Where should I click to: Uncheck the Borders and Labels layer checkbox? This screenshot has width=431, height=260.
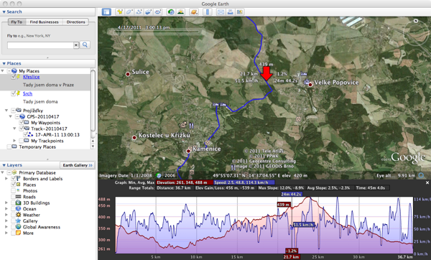click(13, 179)
